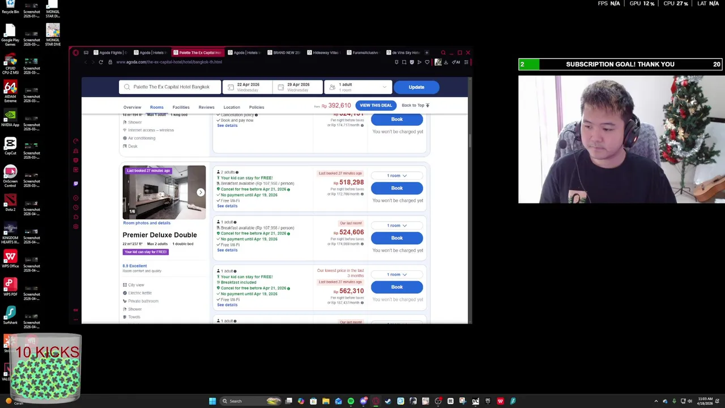Open the Recycle Bin desktop icon

click(x=10, y=7)
